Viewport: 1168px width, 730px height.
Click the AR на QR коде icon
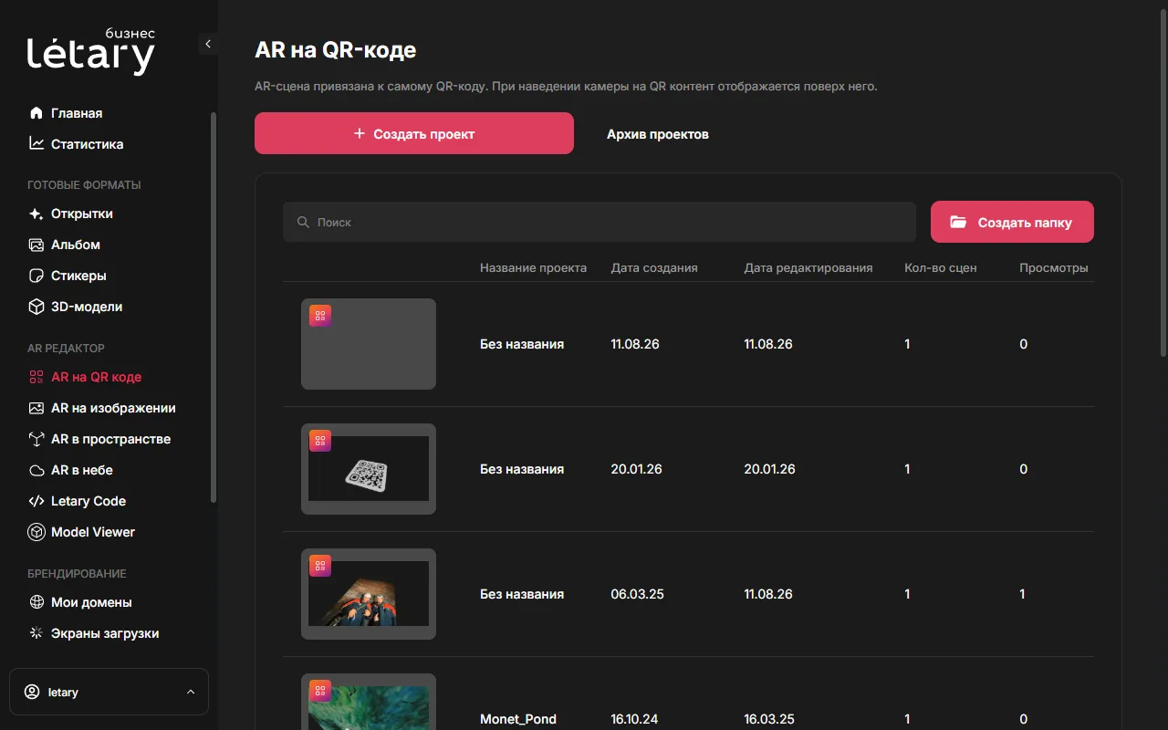pyautogui.click(x=36, y=377)
